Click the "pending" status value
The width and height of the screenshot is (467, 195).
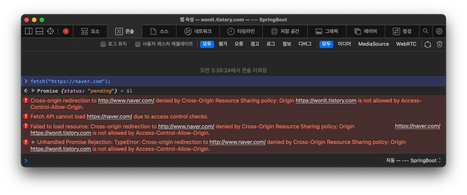tap(101, 91)
